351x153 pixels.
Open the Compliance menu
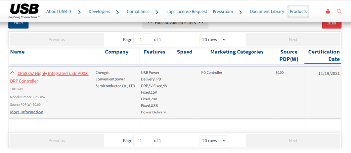pyautogui.click(x=138, y=11)
